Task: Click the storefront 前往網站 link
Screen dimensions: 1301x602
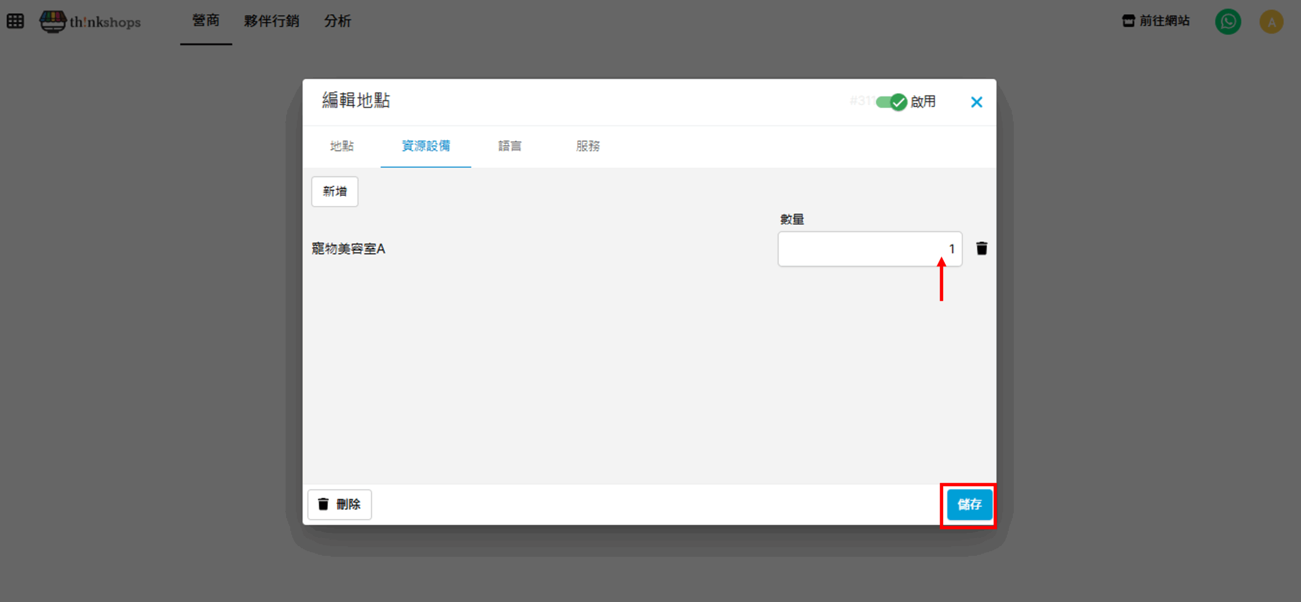Action: 1156,21
